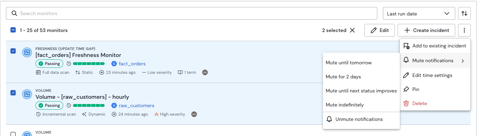Clear selection with the X icon
The image size is (477, 136).
[x=352, y=30]
